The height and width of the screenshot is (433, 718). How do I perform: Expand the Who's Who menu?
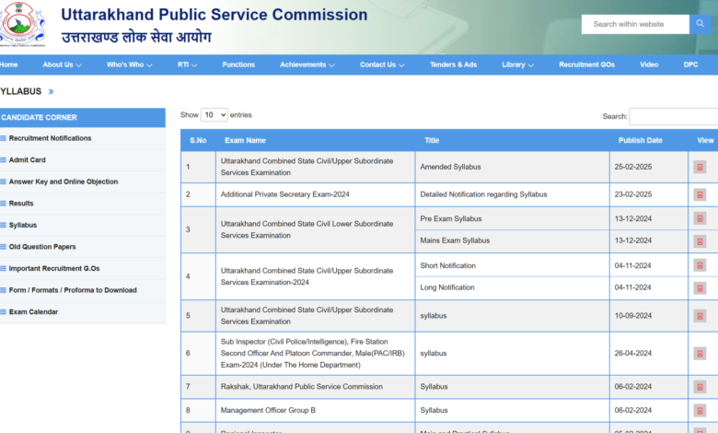coord(129,64)
